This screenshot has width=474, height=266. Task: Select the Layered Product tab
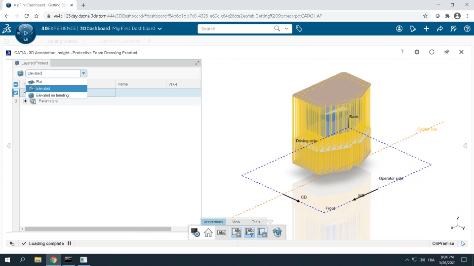tap(32, 63)
